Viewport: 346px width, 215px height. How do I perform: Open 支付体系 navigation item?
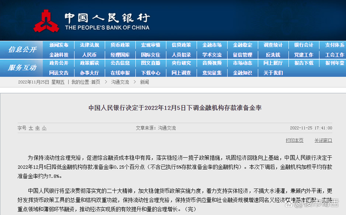[x=335, y=45]
